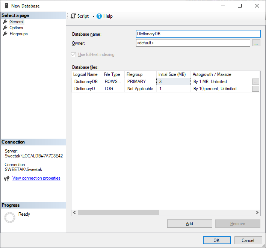The height and width of the screenshot is (248, 266).
Task: Click the horizontal scrollbar right arrow
Action: (x=257, y=212)
